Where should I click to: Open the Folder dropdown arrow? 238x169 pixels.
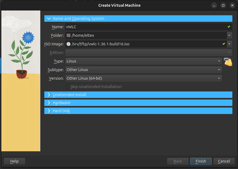pos(229,35)
